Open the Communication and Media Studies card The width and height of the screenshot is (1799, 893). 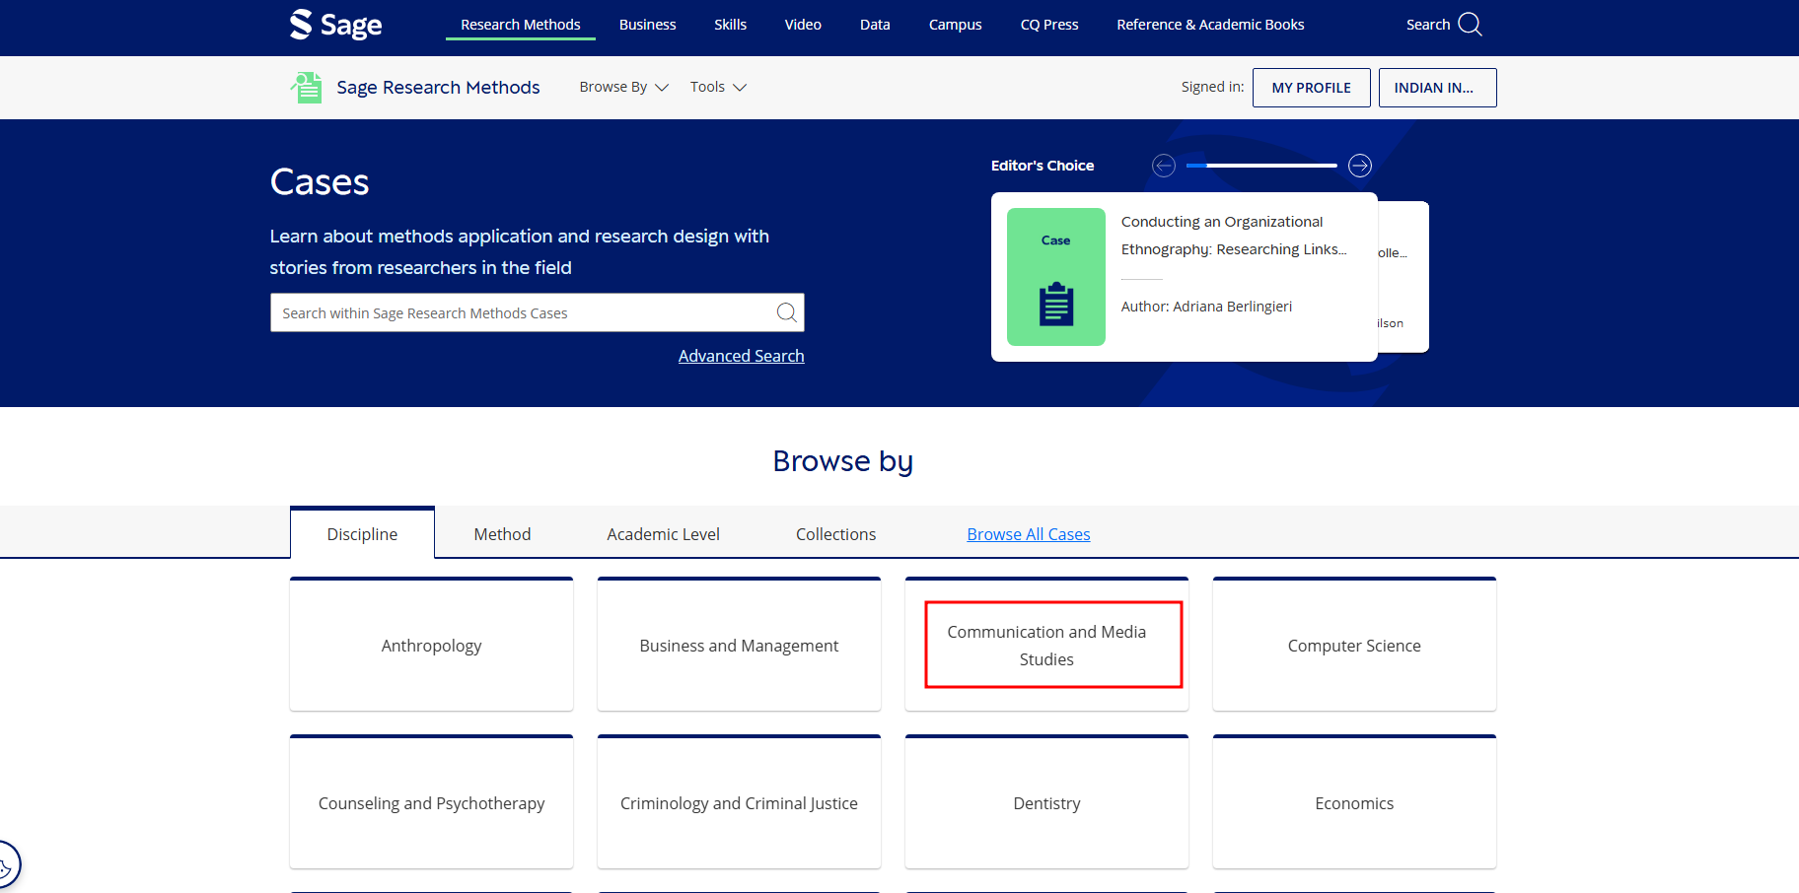[1046, 645]
